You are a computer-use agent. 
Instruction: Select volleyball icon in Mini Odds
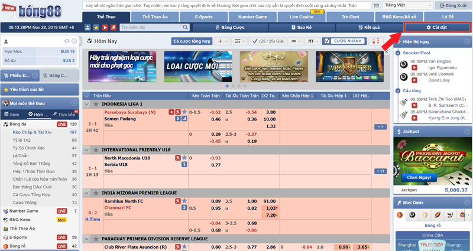coord(425,215)
